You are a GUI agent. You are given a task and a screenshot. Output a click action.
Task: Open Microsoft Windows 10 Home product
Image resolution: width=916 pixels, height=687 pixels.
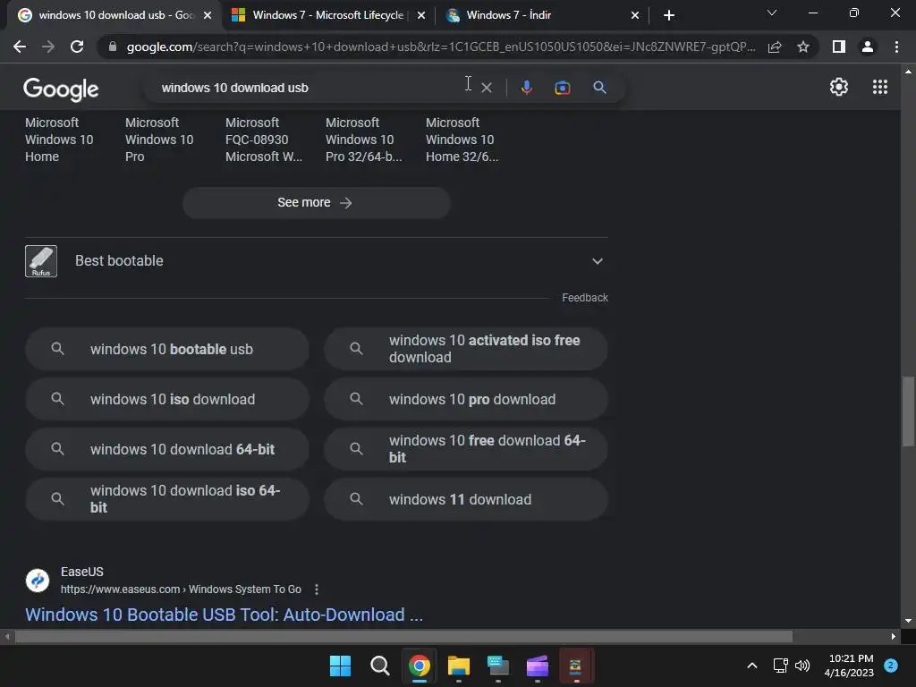59,140
